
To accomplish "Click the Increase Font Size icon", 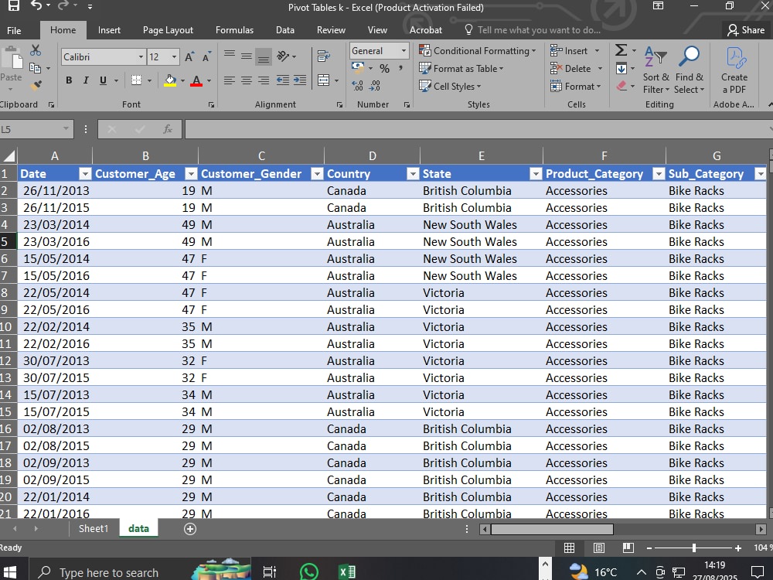I will point(189,56).
